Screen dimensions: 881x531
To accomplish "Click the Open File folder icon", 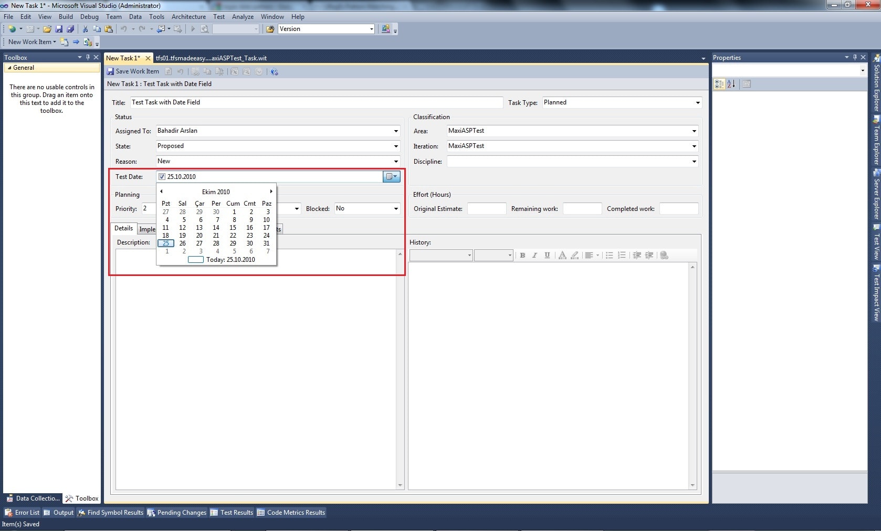I will 47,29.
